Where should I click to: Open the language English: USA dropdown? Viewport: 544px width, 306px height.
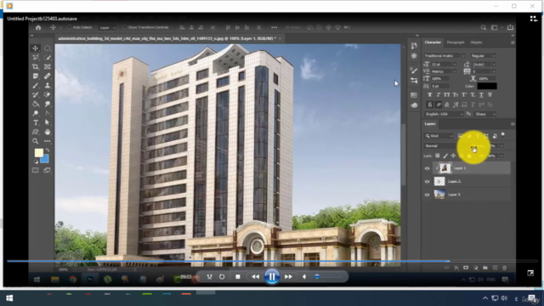pos(445,114)
